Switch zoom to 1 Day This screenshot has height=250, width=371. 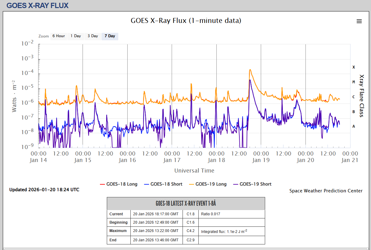(x=75, y=36)
